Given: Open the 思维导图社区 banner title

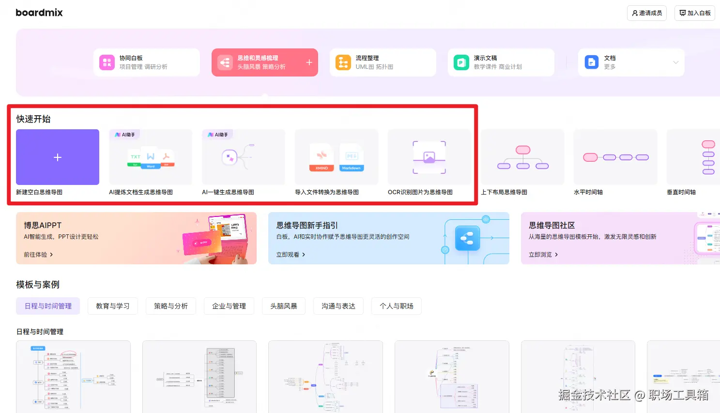Looking at the screenshot, I should tap(552, 225).
